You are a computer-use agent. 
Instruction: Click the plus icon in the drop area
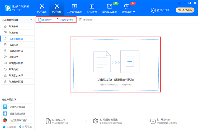pyautogui.click(x=130, y=62)
